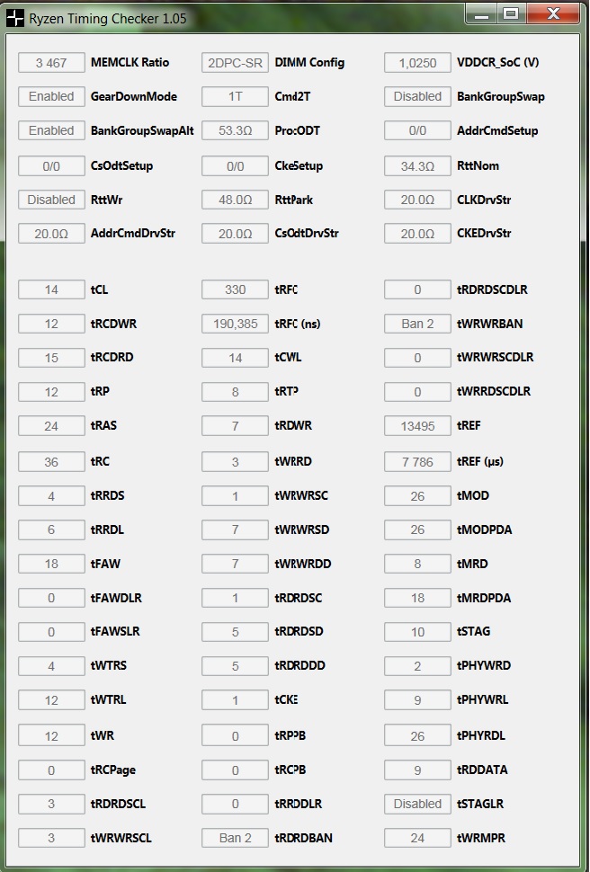Click the RttNom 34.3Ω field

click(x=417, y=165)
